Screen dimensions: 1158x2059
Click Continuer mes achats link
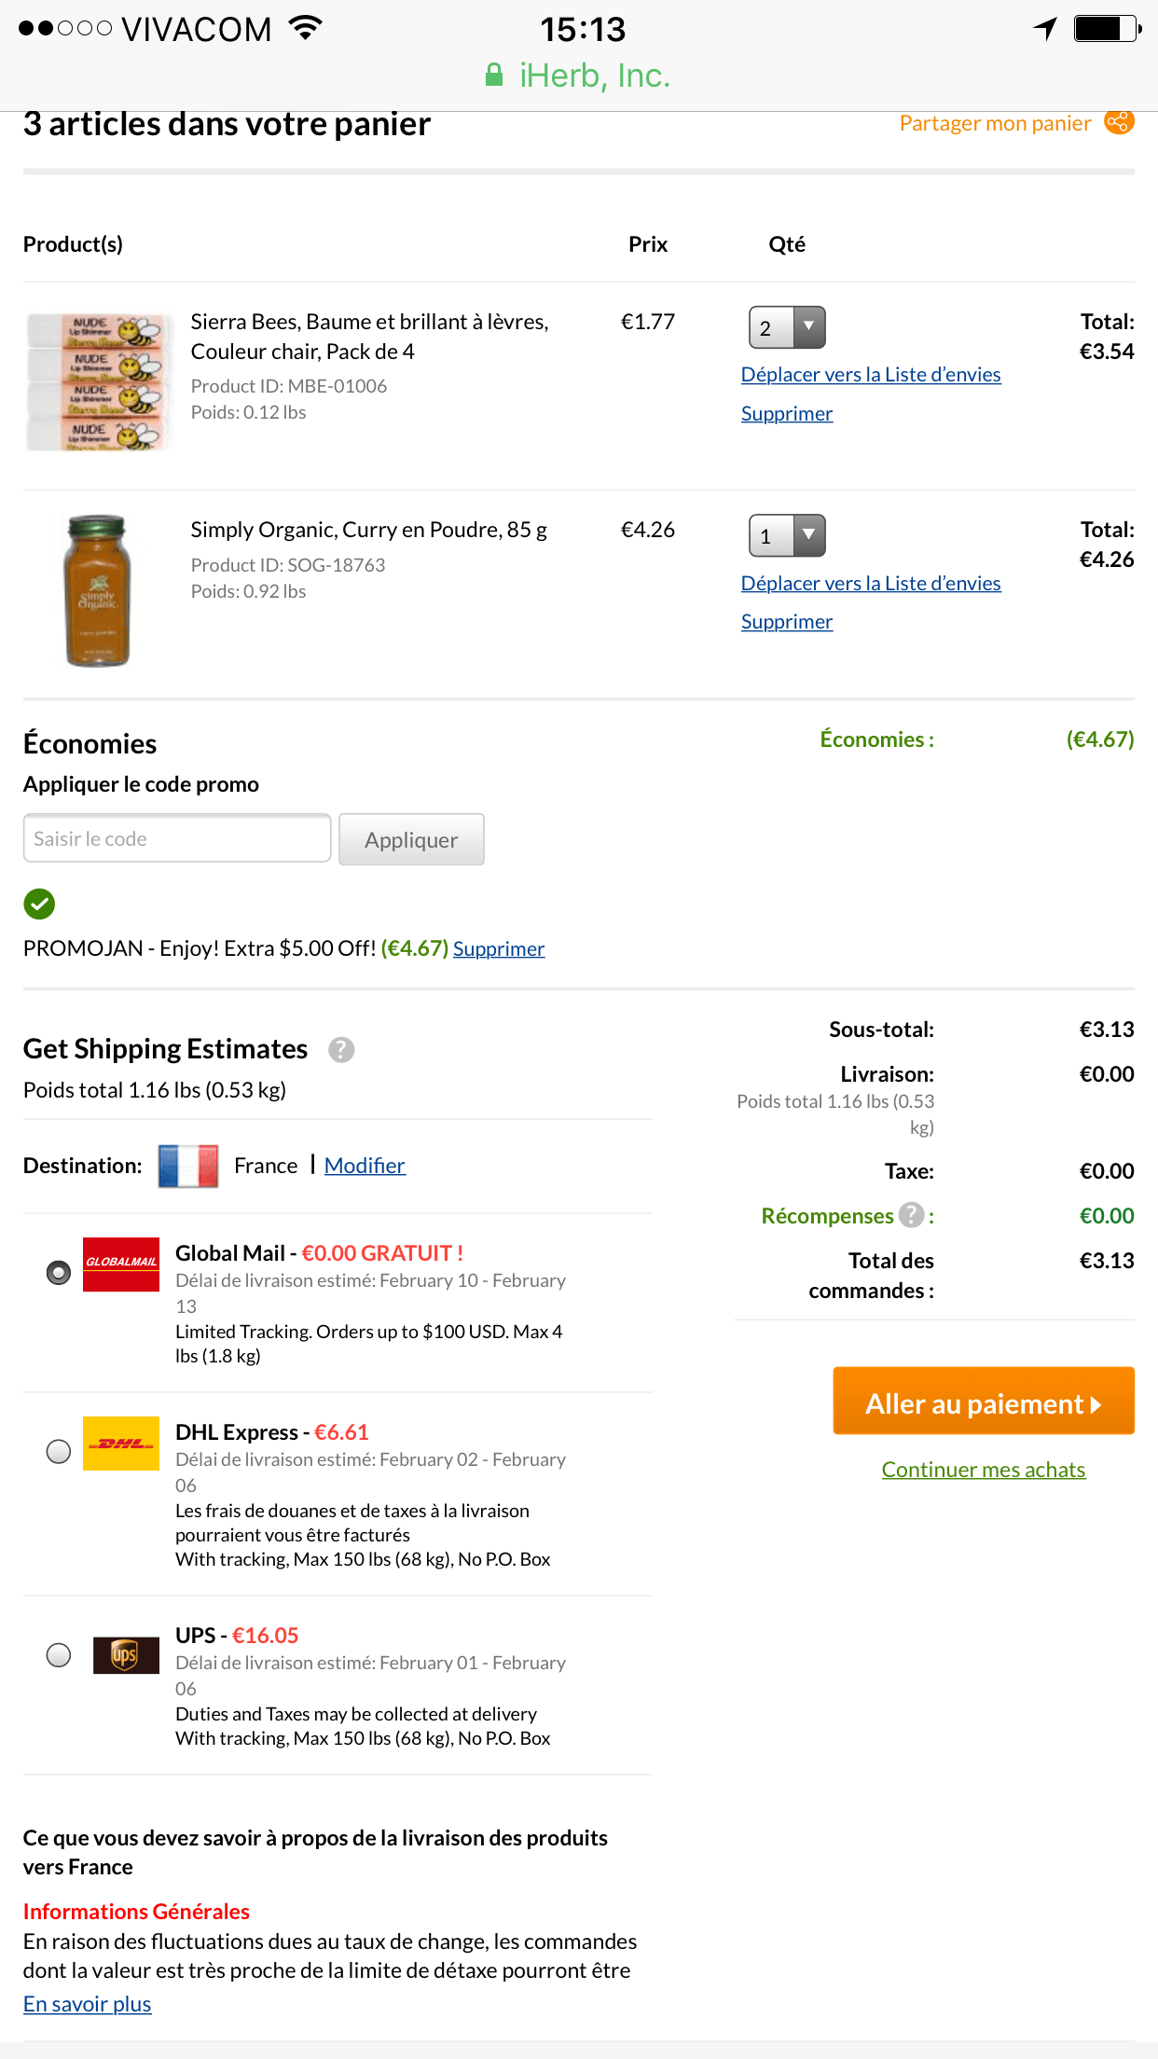(x=983, y=1470)
